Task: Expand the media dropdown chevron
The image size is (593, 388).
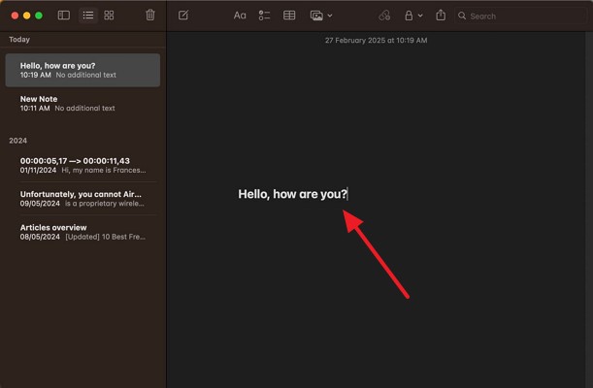Action: click(x=330, y=16)
